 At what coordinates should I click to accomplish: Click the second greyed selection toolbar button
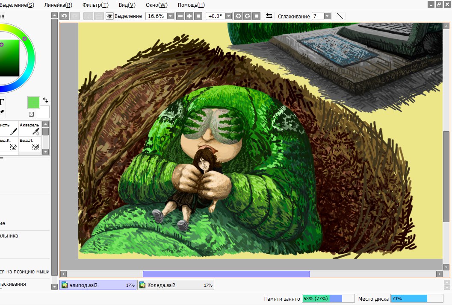[99, 16]
